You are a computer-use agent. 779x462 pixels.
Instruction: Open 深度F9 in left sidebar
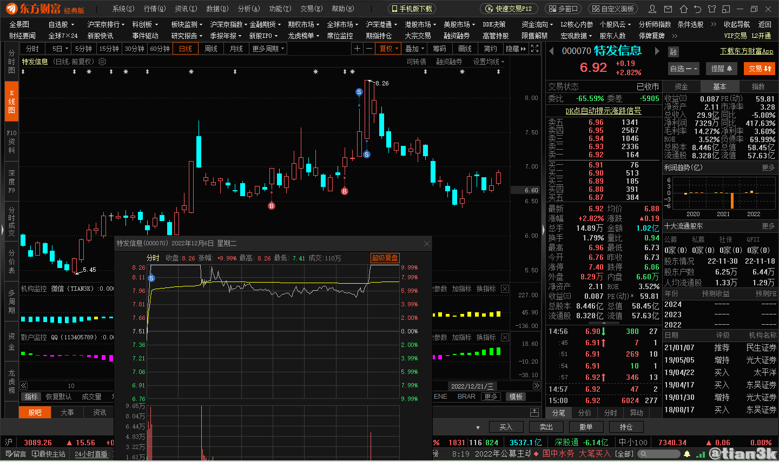tap(11, 182)
